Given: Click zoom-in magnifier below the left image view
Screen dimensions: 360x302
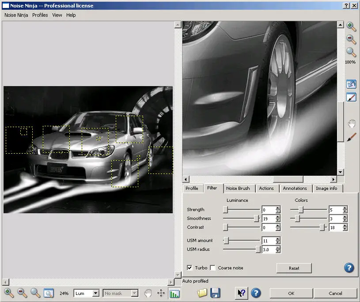Looking at the screenshot, I should point(9,293).
